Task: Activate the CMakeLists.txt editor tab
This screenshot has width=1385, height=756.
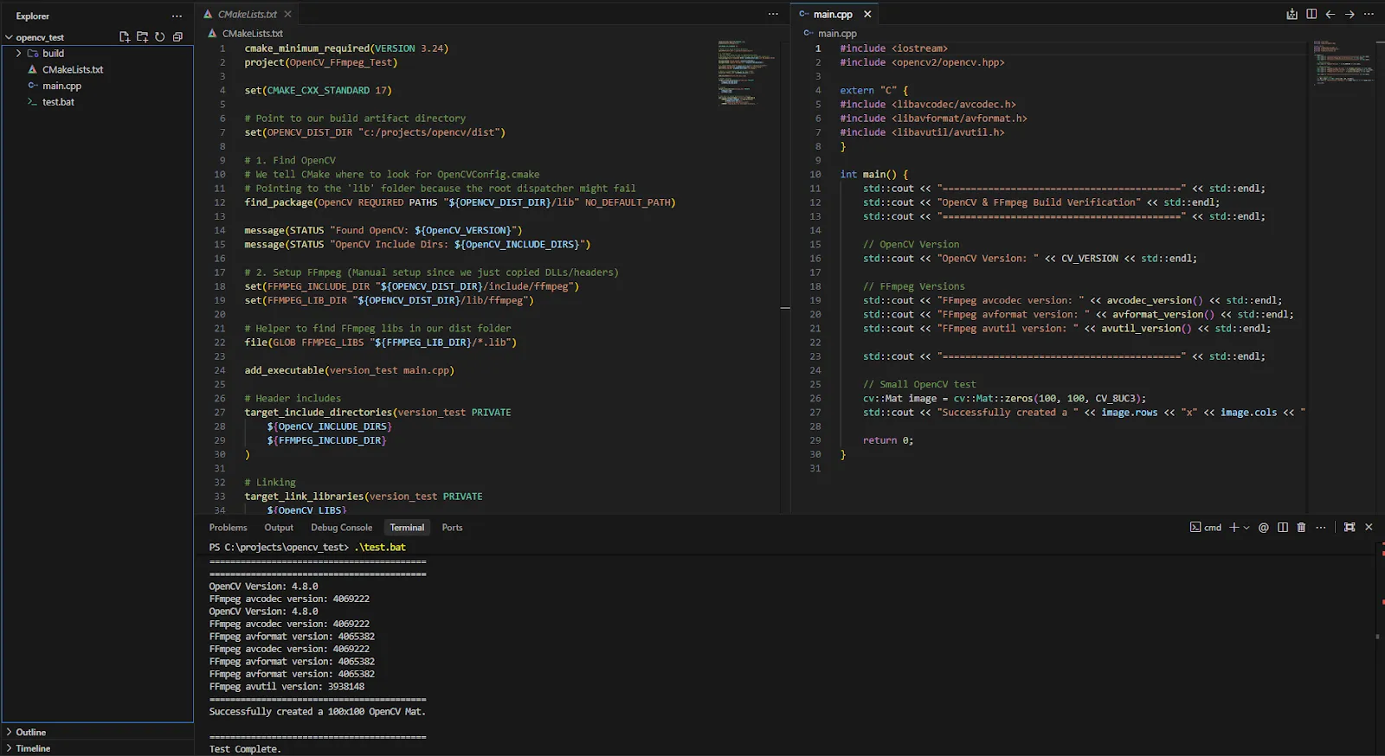Action: coord(247,14)
